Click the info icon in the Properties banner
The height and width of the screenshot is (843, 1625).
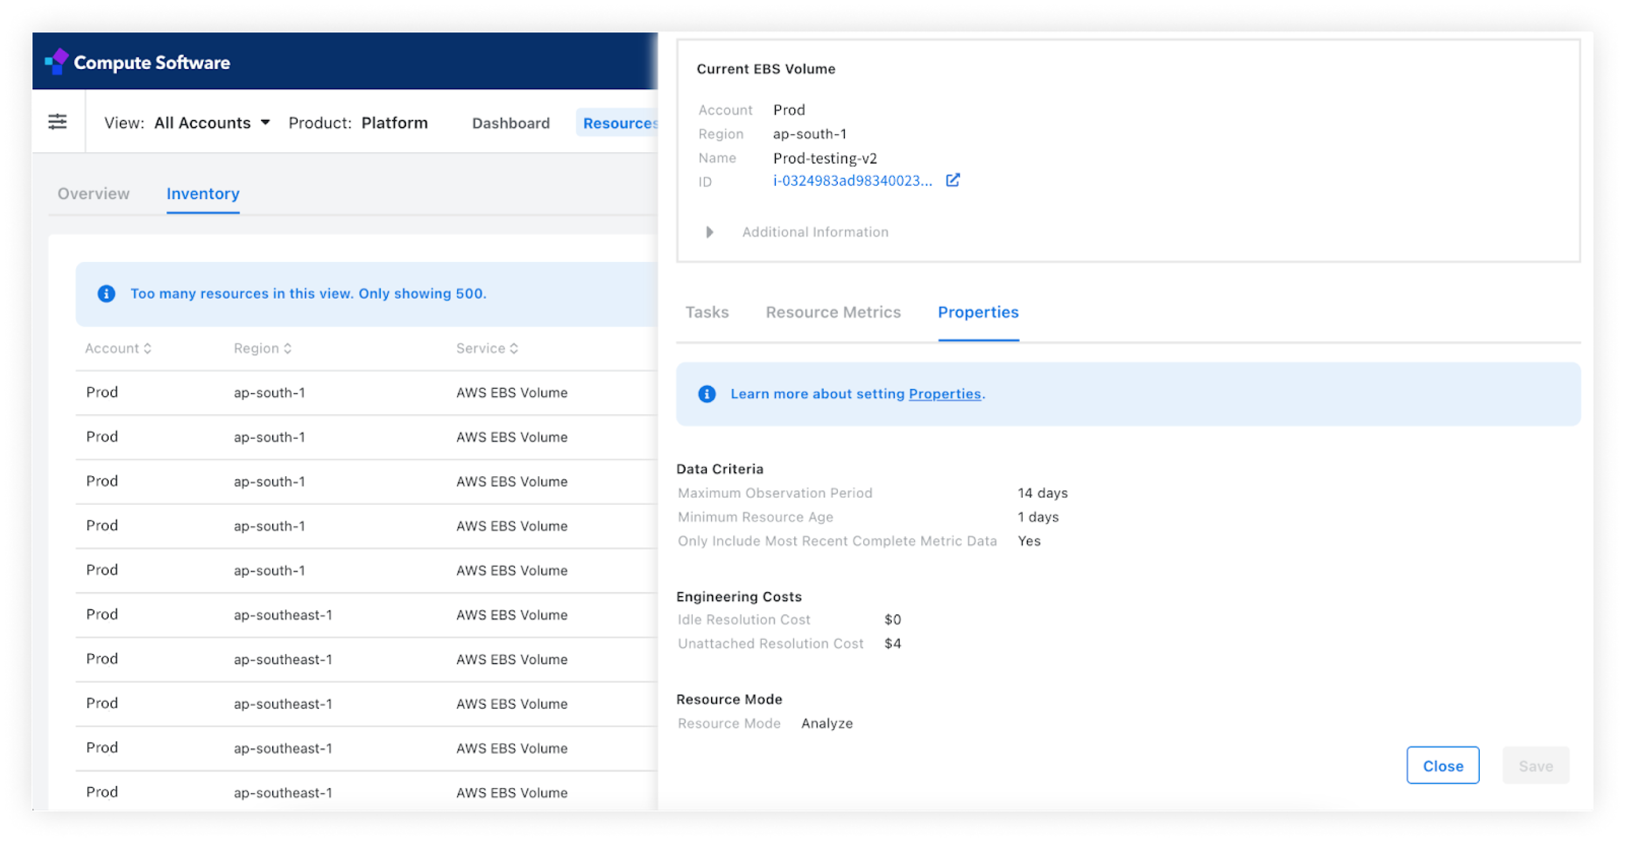707,394
